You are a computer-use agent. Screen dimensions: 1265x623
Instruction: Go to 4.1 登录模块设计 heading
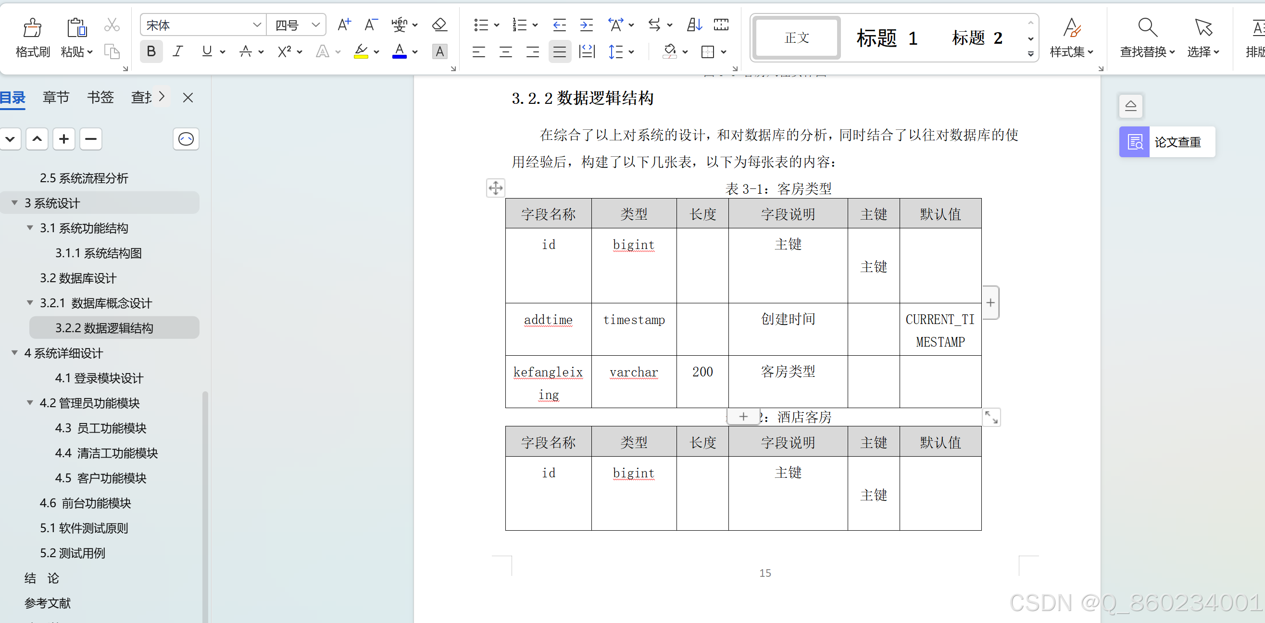[99, 378]
